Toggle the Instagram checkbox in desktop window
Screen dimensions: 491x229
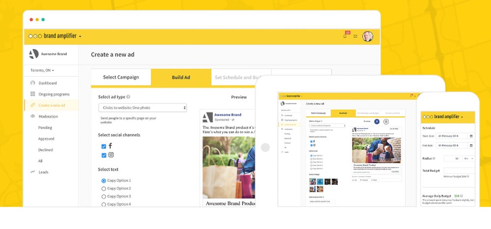pos(104,155)
